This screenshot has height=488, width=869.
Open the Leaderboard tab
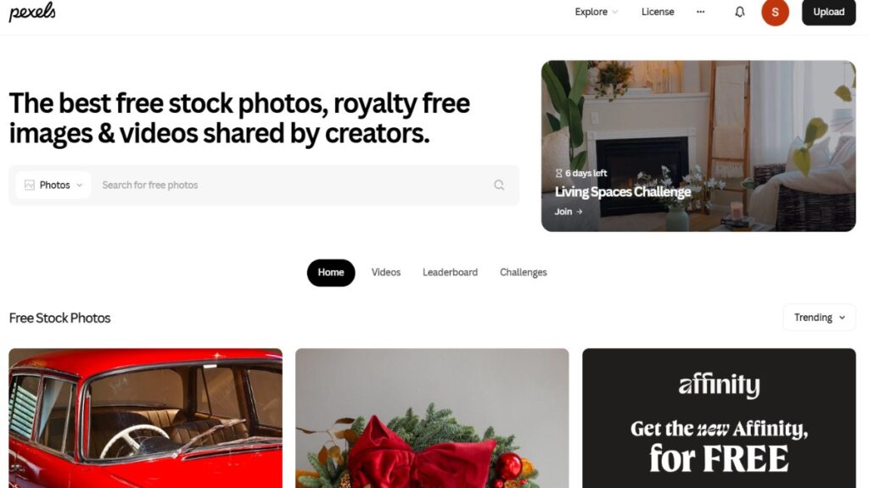[x=450, y=272]
